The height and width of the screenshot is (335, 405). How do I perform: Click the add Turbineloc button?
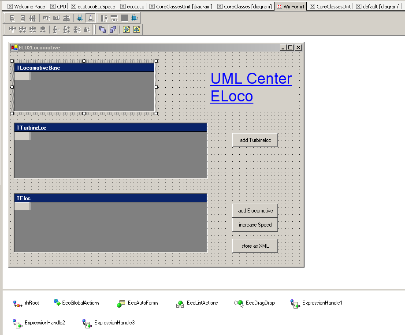coord(255,140)
